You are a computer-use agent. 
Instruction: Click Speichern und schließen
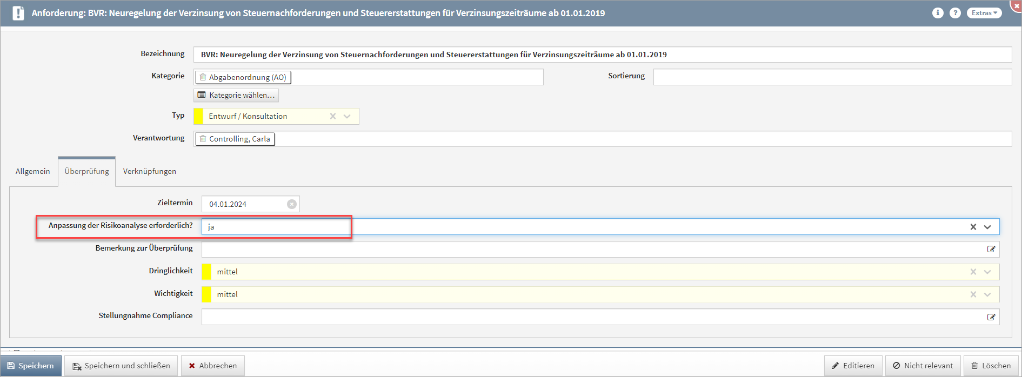122,366
